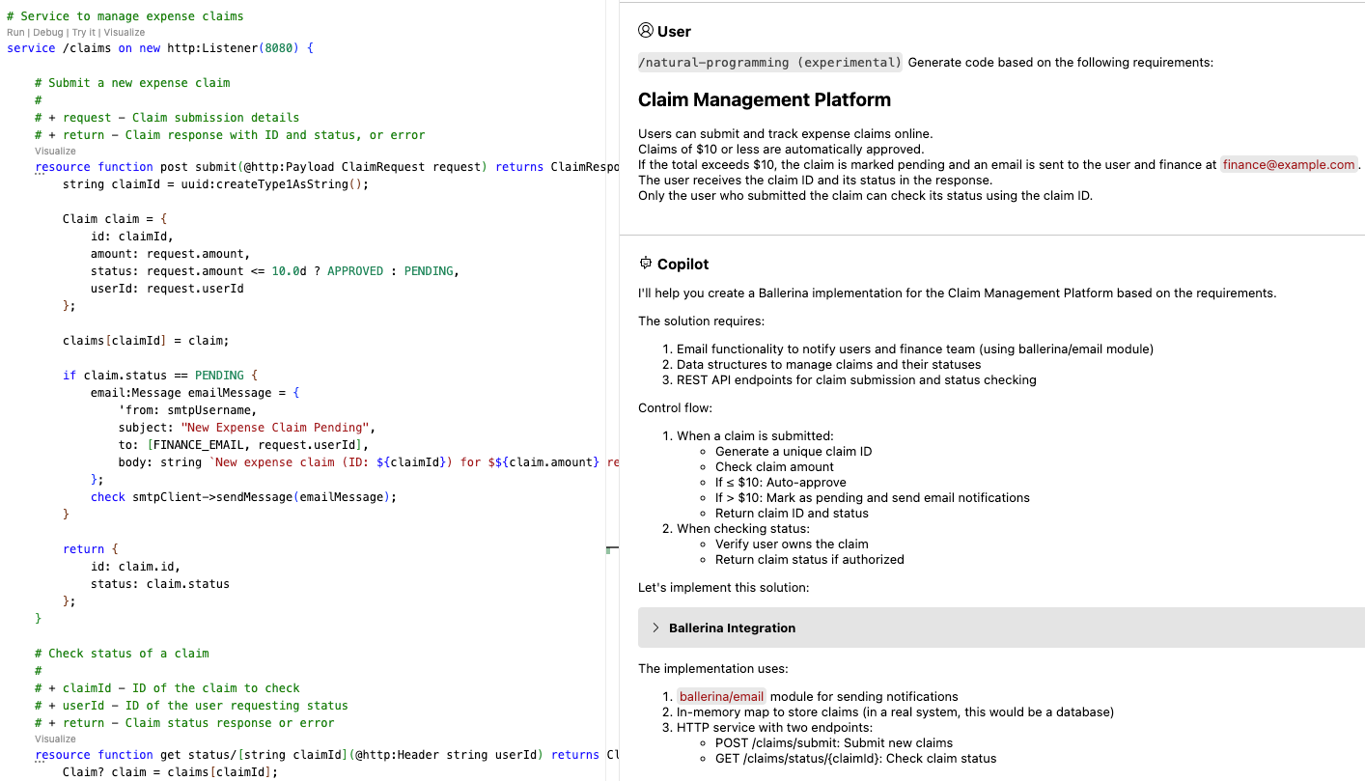Click the '# + claimId - ID of the claim to check' comment
The height and width of the screenshot is (781, 1365).
(x=167, y=688)
